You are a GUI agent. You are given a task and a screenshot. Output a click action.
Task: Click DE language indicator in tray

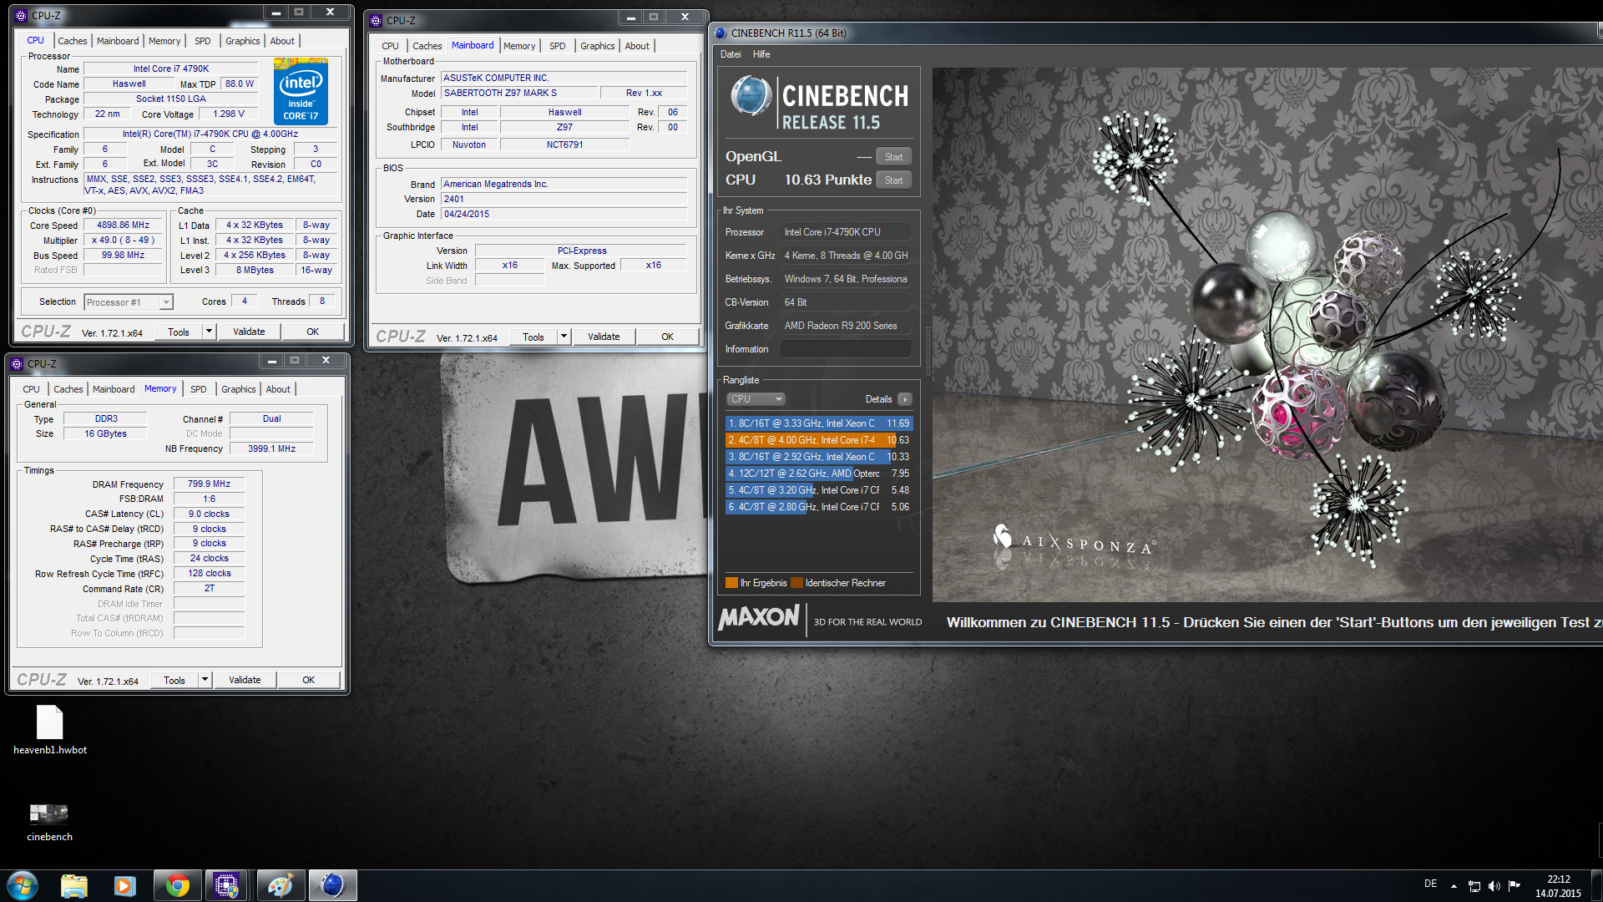[1431, 884]
